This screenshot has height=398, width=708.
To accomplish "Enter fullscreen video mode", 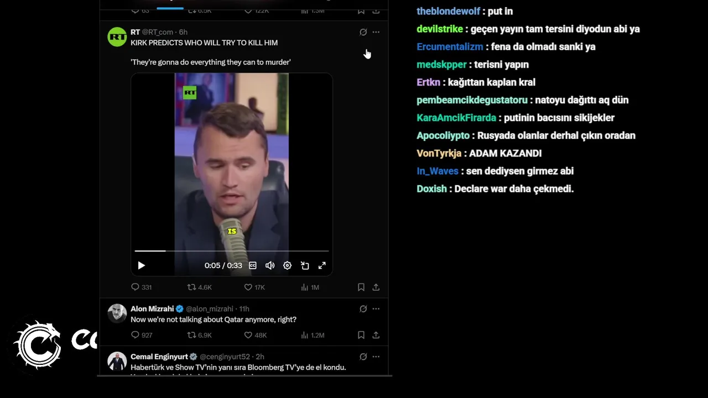I will (322, 265).
